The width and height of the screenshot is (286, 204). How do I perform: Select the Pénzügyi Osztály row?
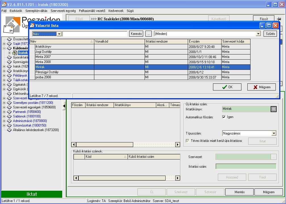coord(140,72)
